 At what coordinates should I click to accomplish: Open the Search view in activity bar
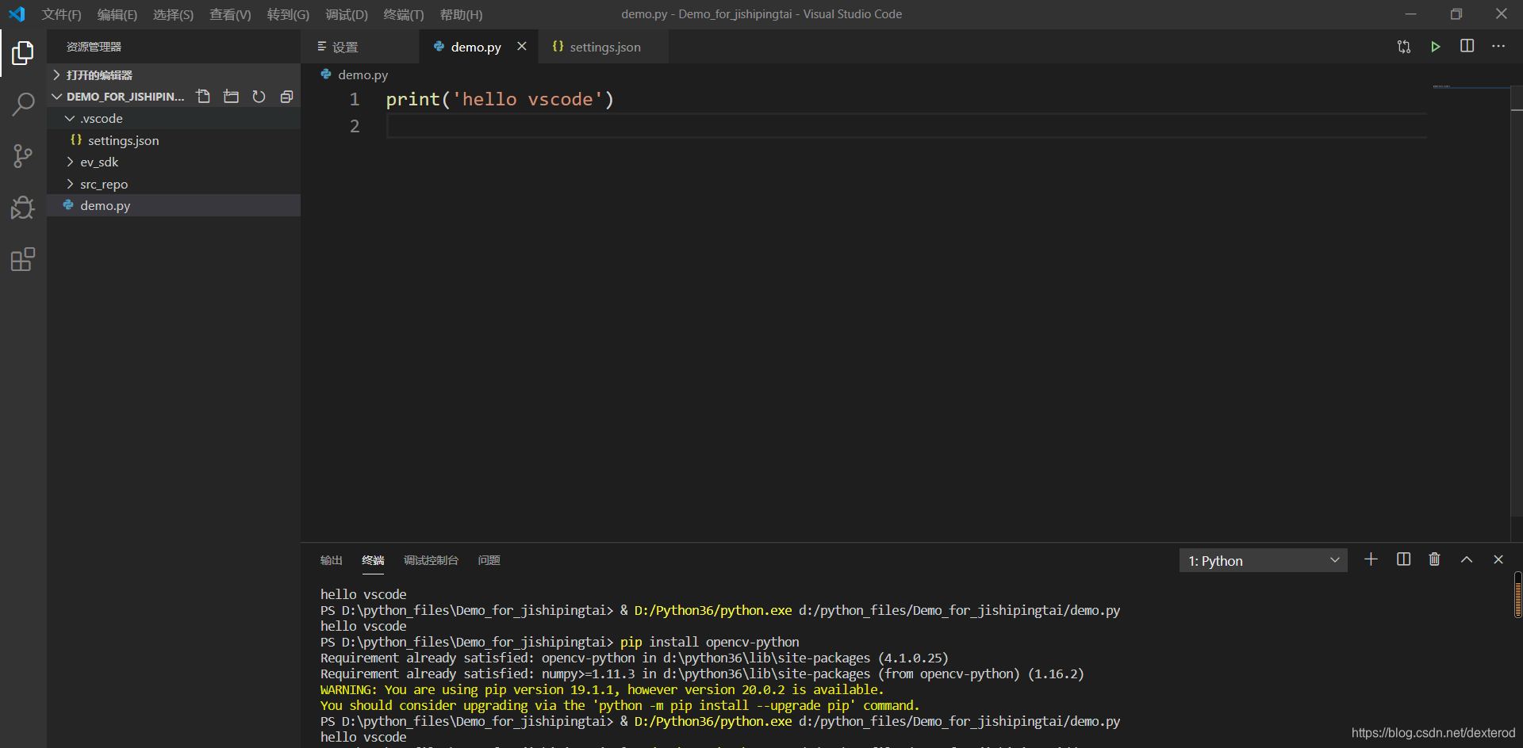tap(23, 104)
